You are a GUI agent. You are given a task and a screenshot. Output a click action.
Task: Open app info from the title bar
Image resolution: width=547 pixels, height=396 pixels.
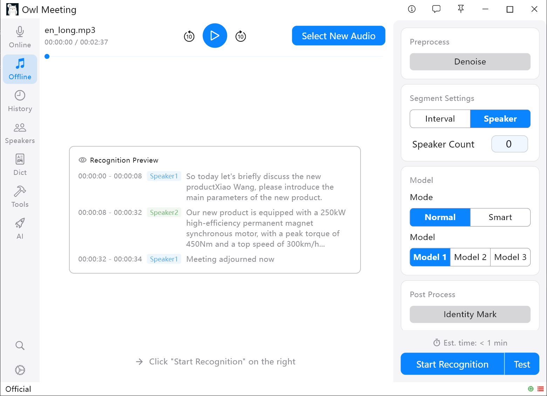pyautogui.click(x=411, y=9)
